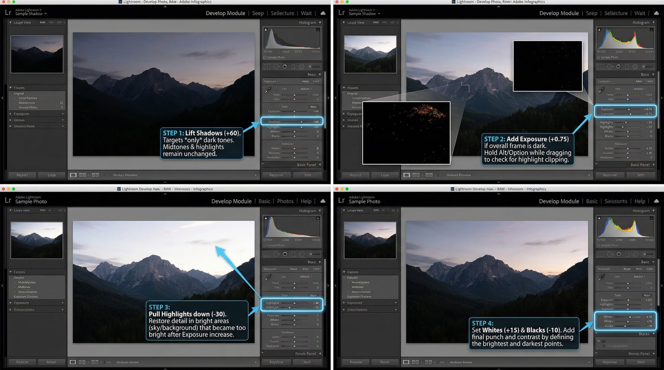
Task: Open Photos tab in bottom-left window
Action: click(285, 201)
